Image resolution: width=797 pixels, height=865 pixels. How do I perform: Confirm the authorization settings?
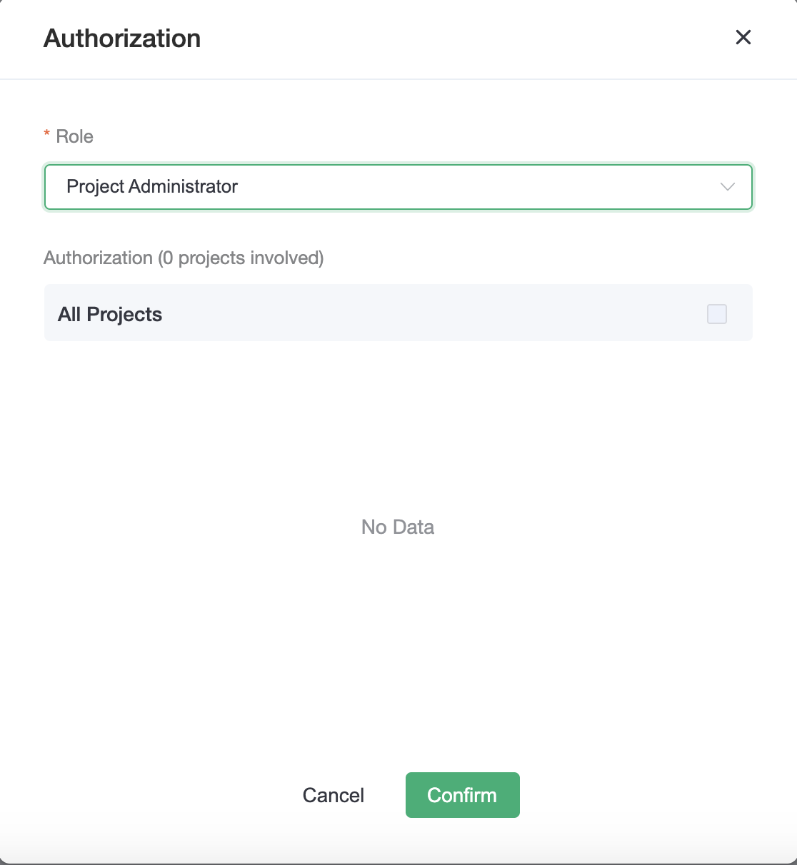463,795
